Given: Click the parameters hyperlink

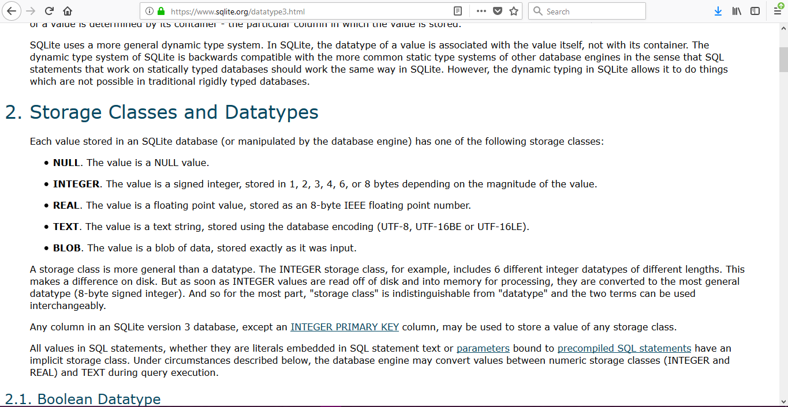Looking at the screenshot, I should click(x=483, y=348).
